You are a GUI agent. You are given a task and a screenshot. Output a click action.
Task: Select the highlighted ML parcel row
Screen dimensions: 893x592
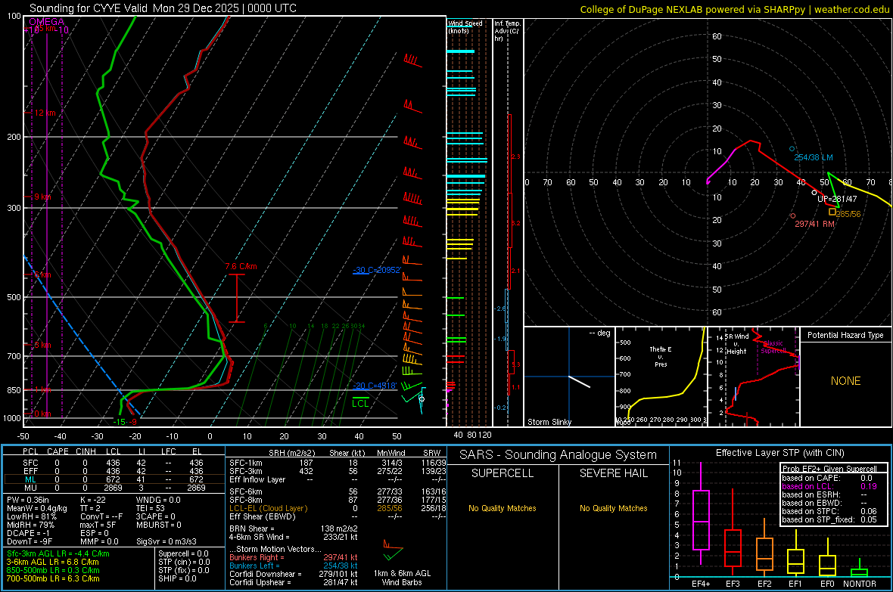(x=113, y=479)
